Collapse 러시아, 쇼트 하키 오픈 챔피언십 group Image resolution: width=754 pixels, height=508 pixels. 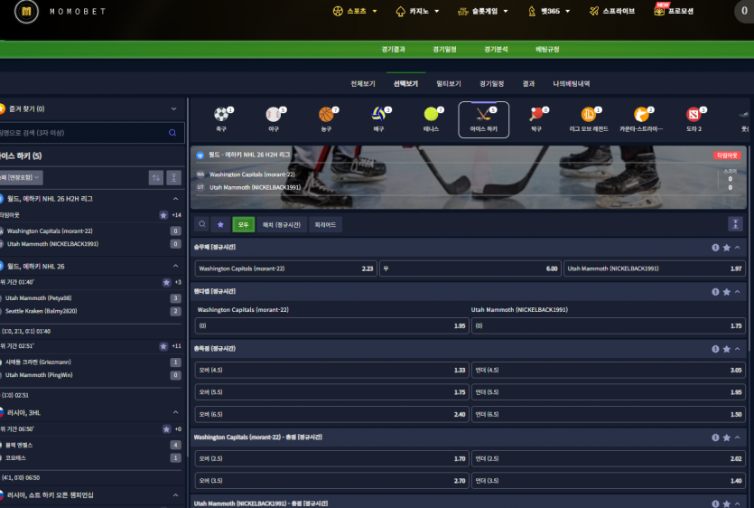click(x=175, y=495)
